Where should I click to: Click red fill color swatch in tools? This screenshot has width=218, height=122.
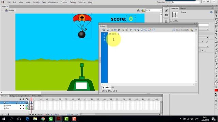point(216,90)
